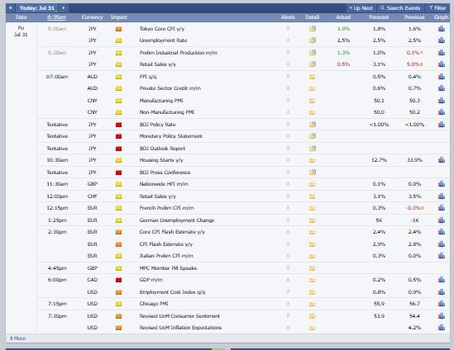Expand More events link
This screenshot has width=454, height=350.
pos(17,338)
